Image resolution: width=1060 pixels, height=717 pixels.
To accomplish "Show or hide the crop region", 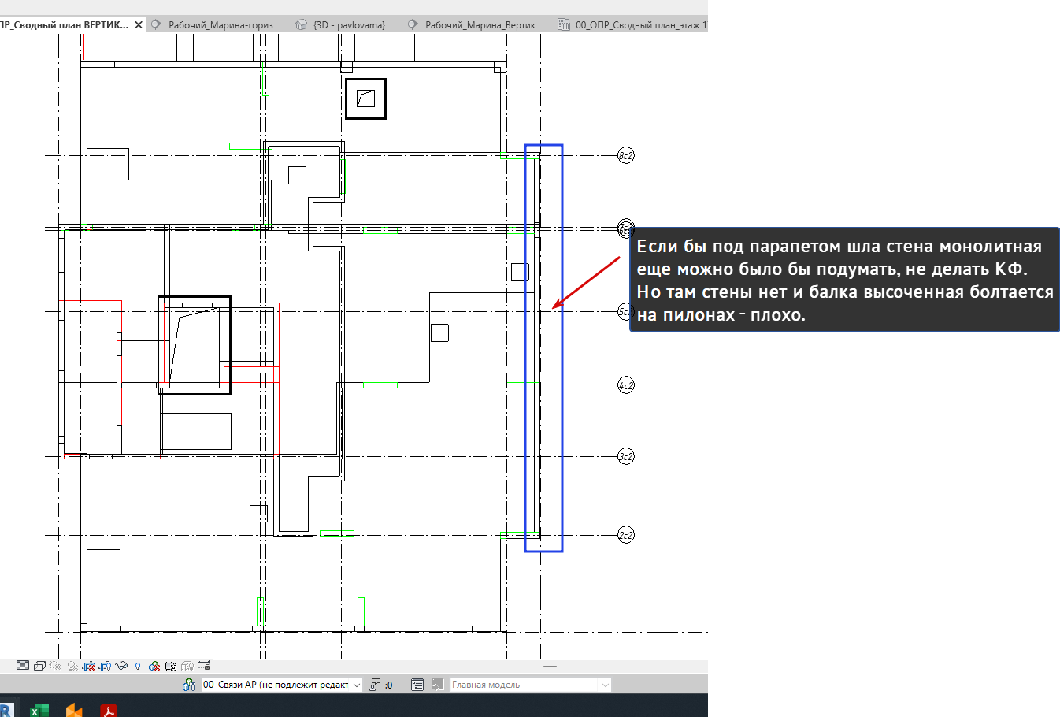I will pyautogui.click(x=105, y=666).
